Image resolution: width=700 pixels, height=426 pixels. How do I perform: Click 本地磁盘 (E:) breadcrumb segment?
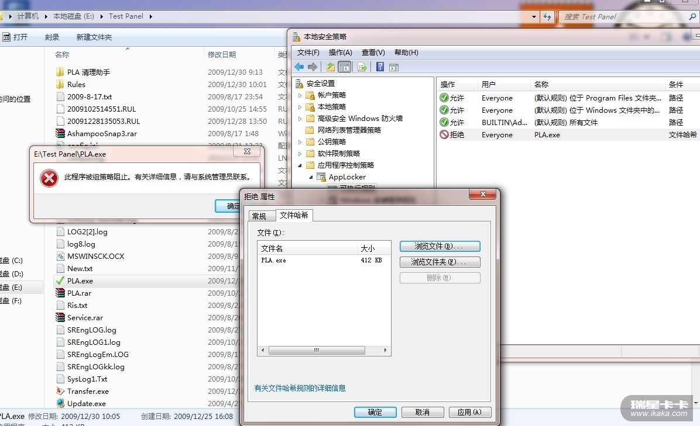(74, 16)
